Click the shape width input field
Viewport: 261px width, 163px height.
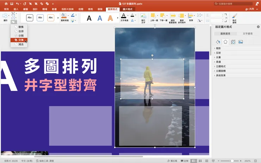[217, 20]
